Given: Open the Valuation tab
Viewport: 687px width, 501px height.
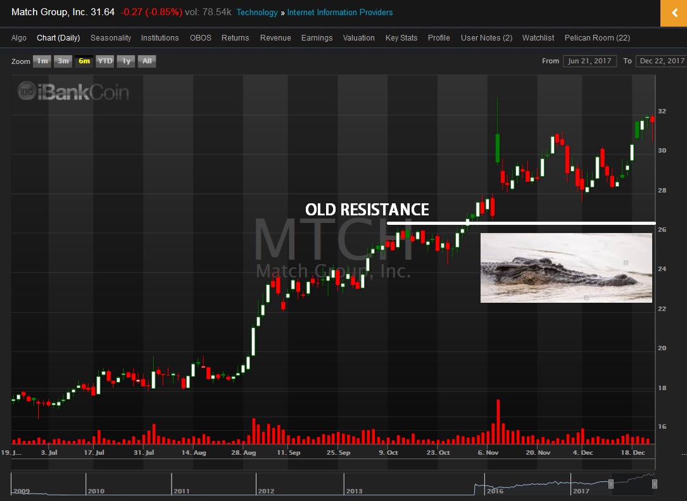Looking at the screenshot, I should point(359,38).
